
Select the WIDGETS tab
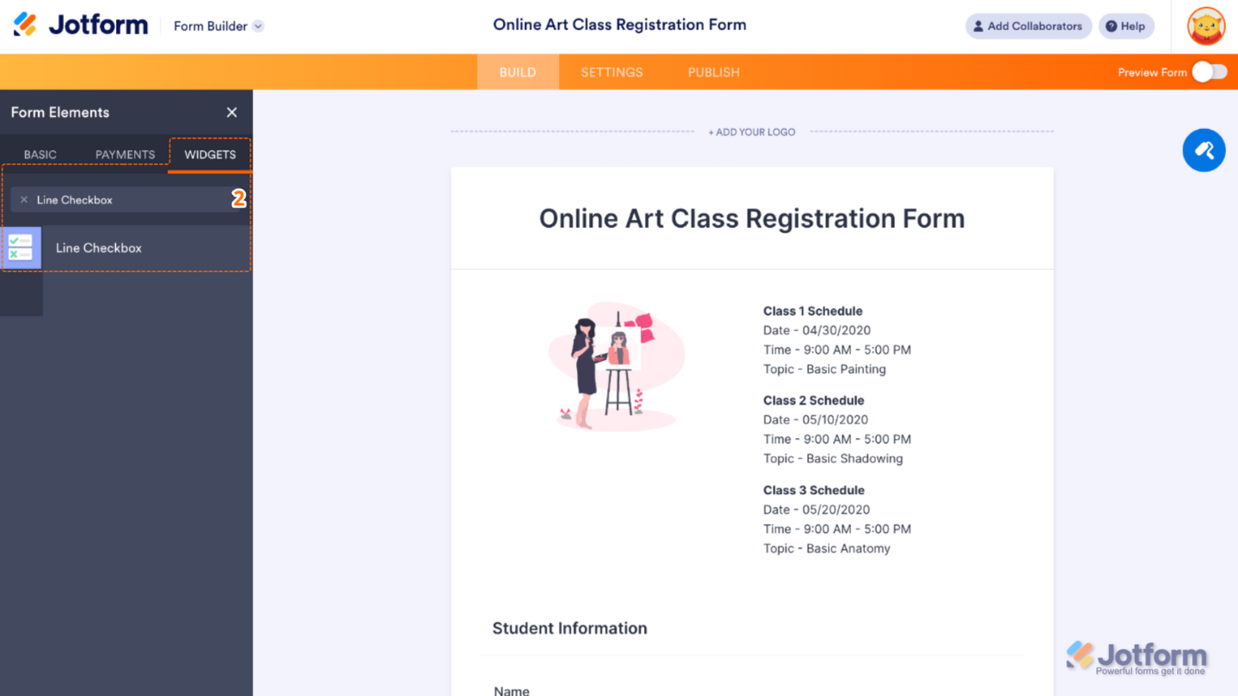[x=209, y=154]
